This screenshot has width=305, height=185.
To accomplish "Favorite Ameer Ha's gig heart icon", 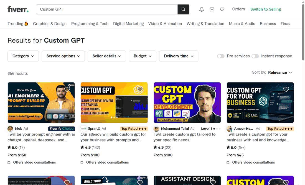I will coord(286,89).
